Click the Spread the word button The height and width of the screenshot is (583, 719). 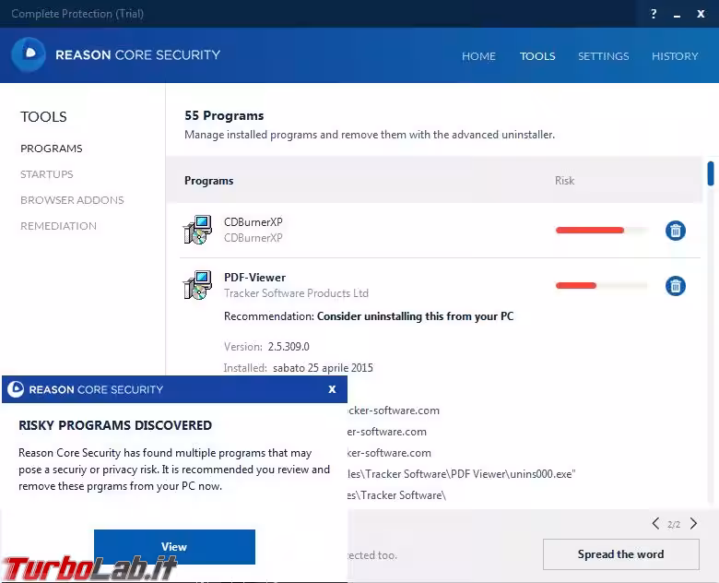620,554
